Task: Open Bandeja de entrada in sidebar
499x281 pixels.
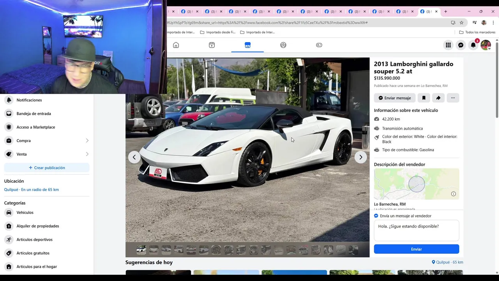Action: (47, 114)
